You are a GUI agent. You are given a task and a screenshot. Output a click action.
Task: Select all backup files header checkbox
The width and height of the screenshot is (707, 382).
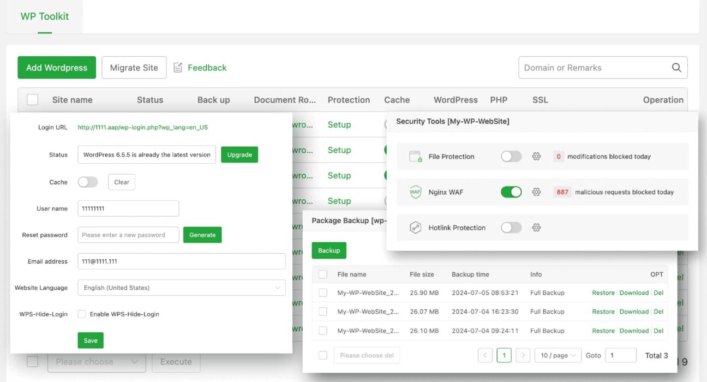click(x=323, y=274)
